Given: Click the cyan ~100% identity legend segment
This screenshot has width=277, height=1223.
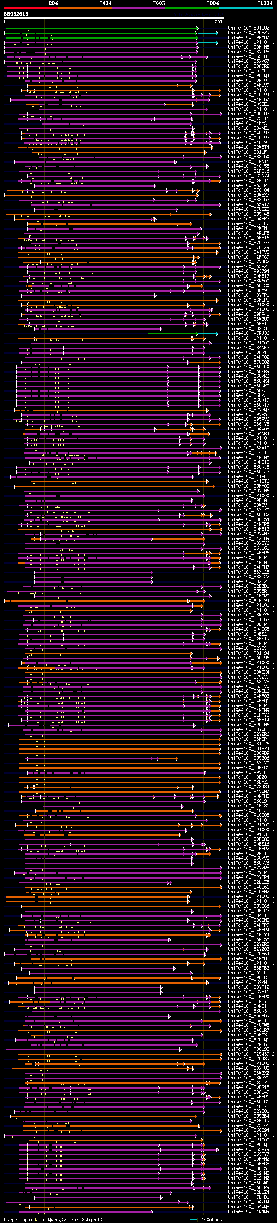Looking at the screenshot, I should [x=246, y=8].
